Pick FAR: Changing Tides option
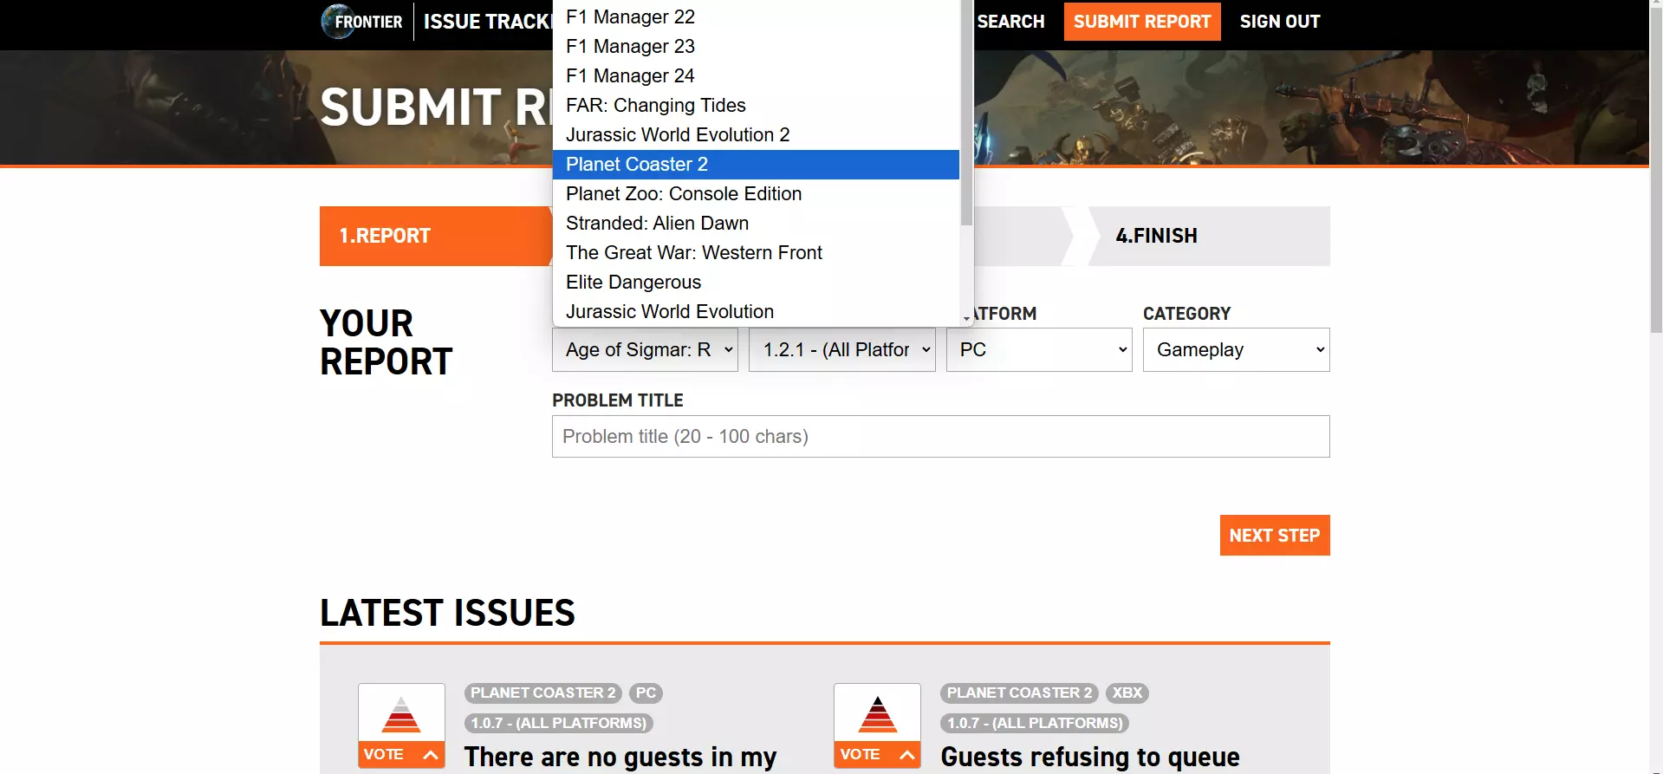Viewport: 1663px width, 774px height. point(756,106)
